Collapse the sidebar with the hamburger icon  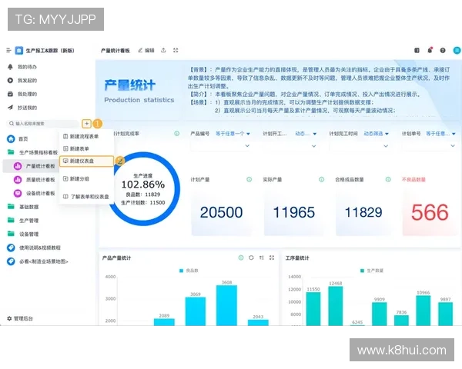pyautogui.click(x=8, y=51)
